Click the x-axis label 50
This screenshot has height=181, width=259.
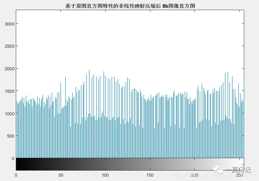point(61,175)
